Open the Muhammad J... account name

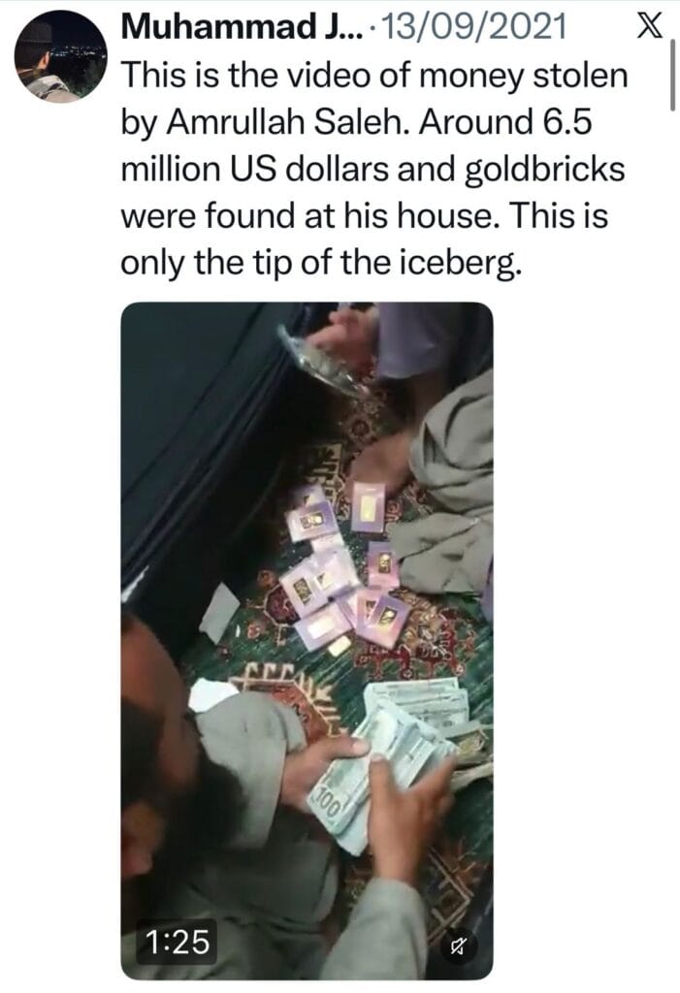[x=243, y=26]
